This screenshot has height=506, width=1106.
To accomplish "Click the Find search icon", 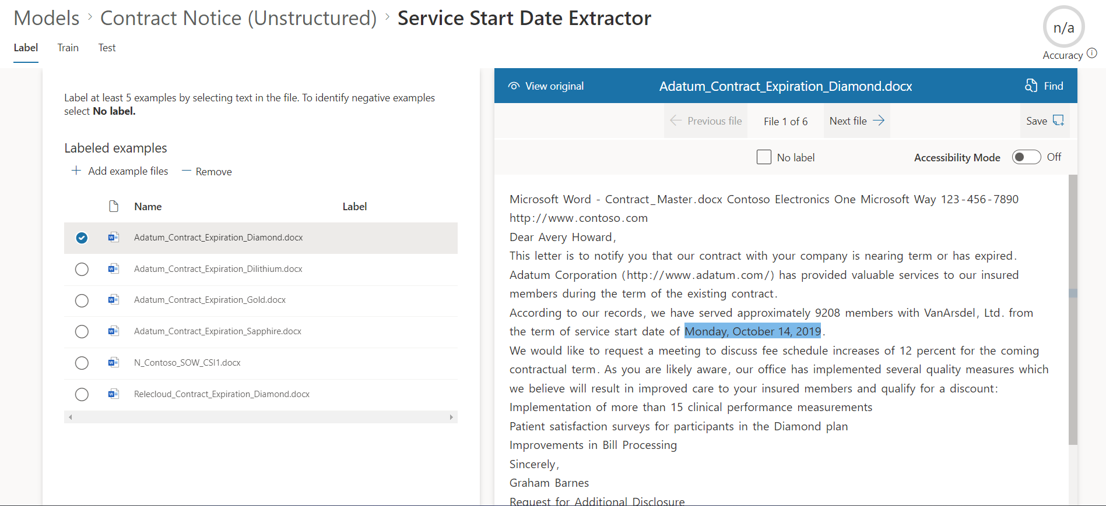I will pos(1031,86).
